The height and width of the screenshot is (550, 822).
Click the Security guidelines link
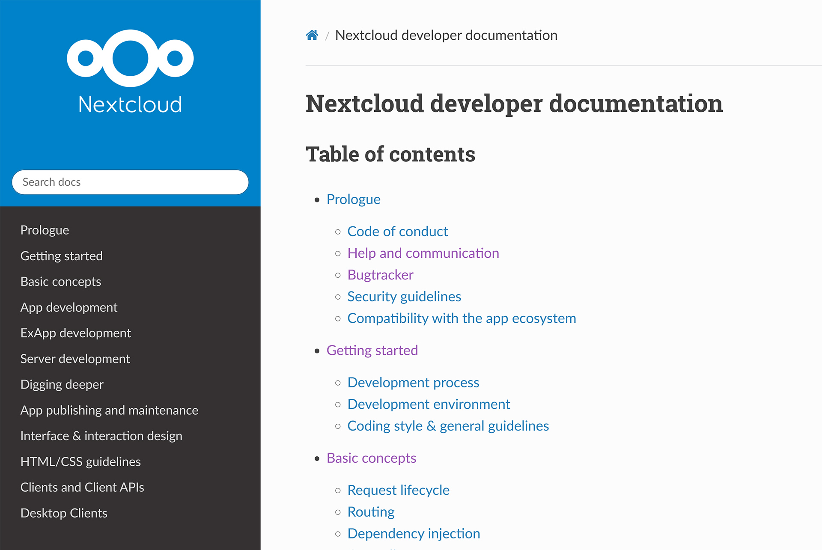tap(404, 296)
